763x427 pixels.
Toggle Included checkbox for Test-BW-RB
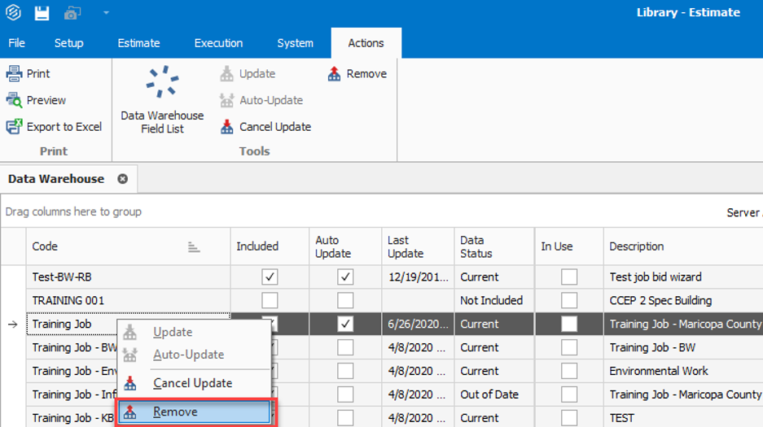pos(270,277)
